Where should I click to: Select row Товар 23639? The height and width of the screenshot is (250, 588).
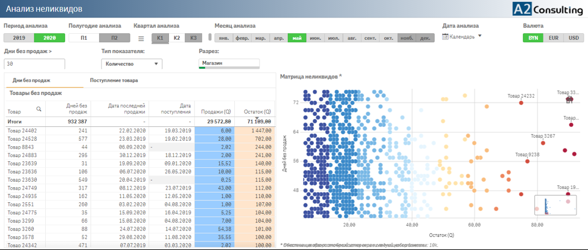(x=140, y=163)
